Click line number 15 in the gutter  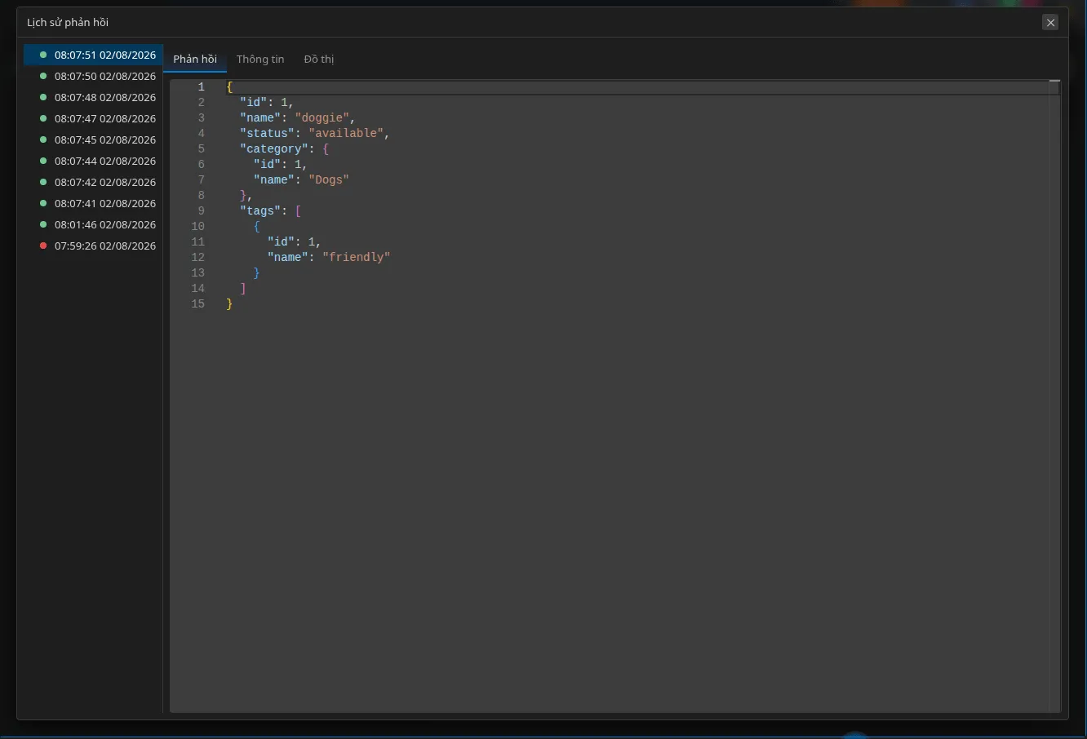[x=197, y=303]
